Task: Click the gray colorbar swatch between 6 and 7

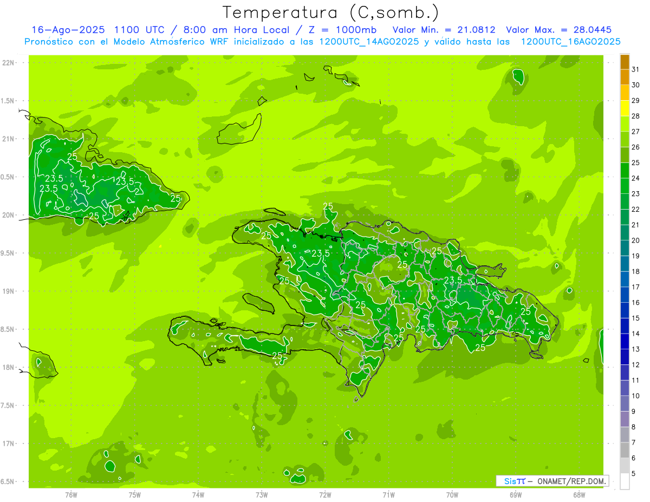Action: (x=625, y=451)
